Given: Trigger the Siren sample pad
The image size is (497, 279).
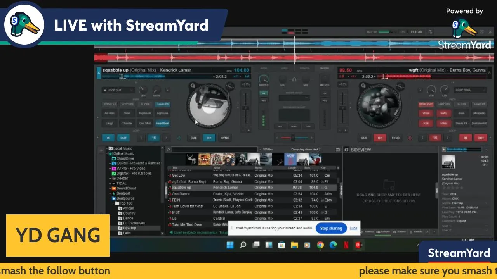Looking at the screenshot, I should [127, 114].
